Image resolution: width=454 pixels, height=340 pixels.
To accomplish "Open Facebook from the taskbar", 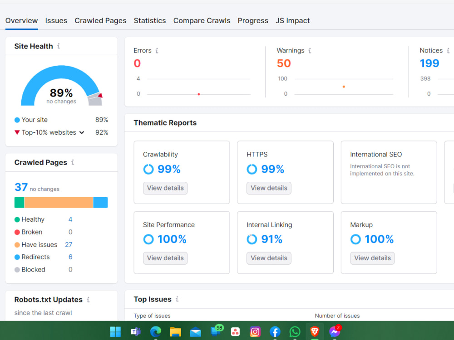I will [x=275, y=332].
